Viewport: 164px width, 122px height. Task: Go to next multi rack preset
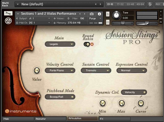(100, 4)
